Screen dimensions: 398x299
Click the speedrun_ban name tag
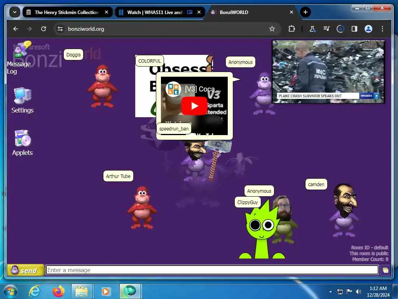click(174, 128)
